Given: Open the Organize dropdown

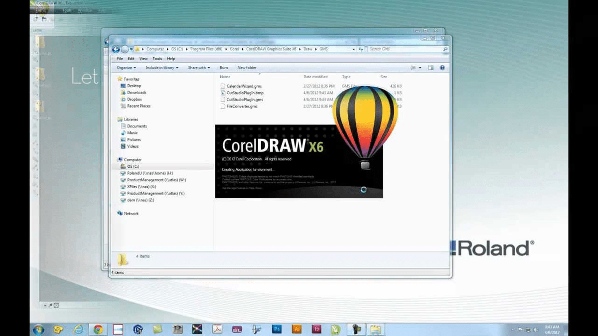Looking at the screenshot, I should [x=126, y=67].
